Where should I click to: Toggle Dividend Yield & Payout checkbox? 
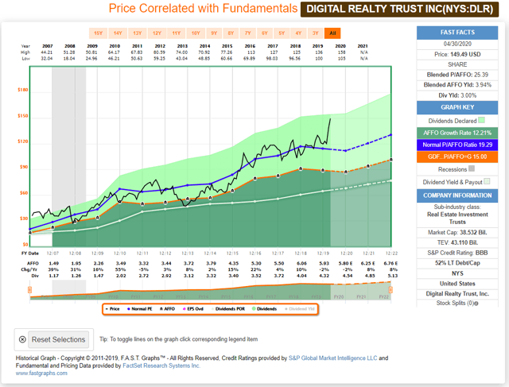[487, 181]
